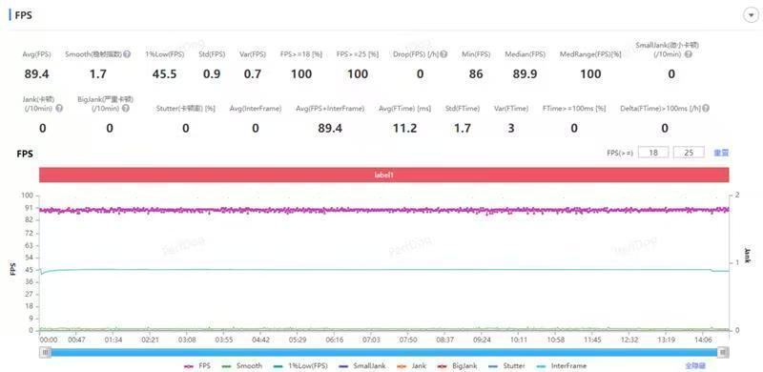This screenshot has height=372, width=763.
Task: Click the MedRange(FPS)[%] label
Action: [590, 54]
